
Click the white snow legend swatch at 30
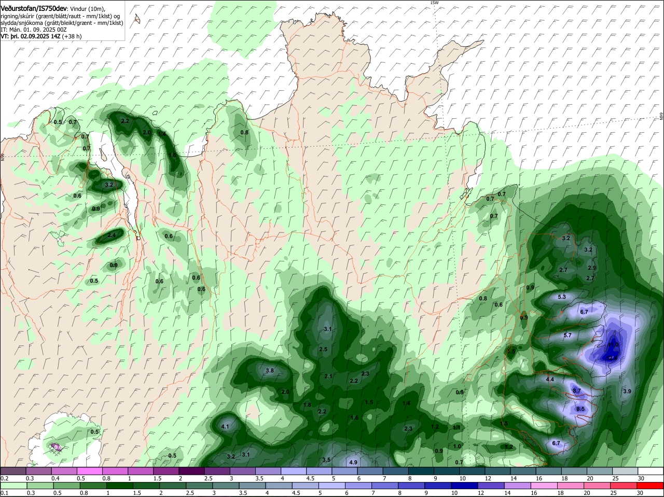coord(651,471)
